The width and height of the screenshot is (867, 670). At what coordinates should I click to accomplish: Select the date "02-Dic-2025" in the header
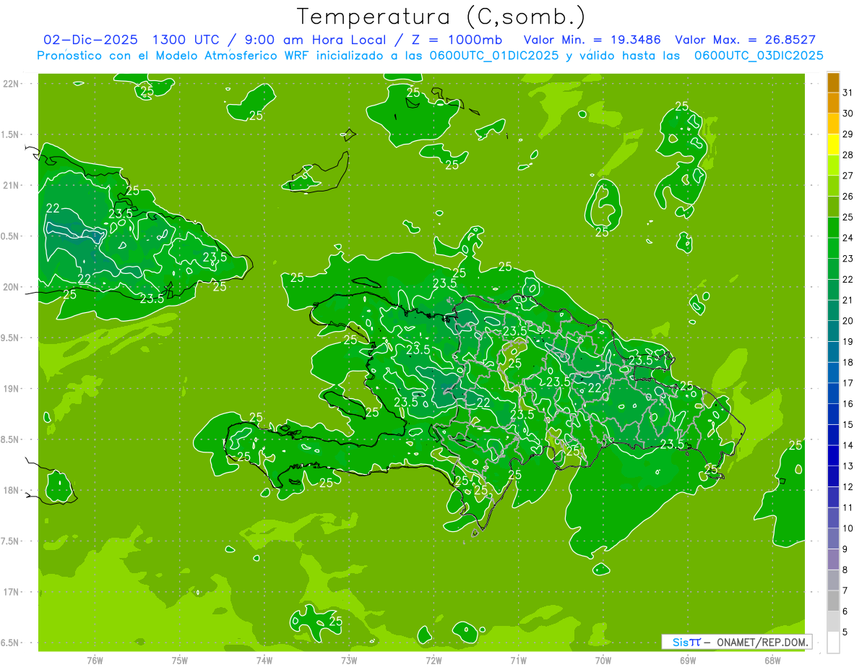click(x=90, y=40)
